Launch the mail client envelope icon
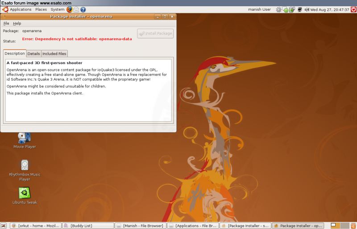Viewport: 357px width, 229px height. [76, 9]
